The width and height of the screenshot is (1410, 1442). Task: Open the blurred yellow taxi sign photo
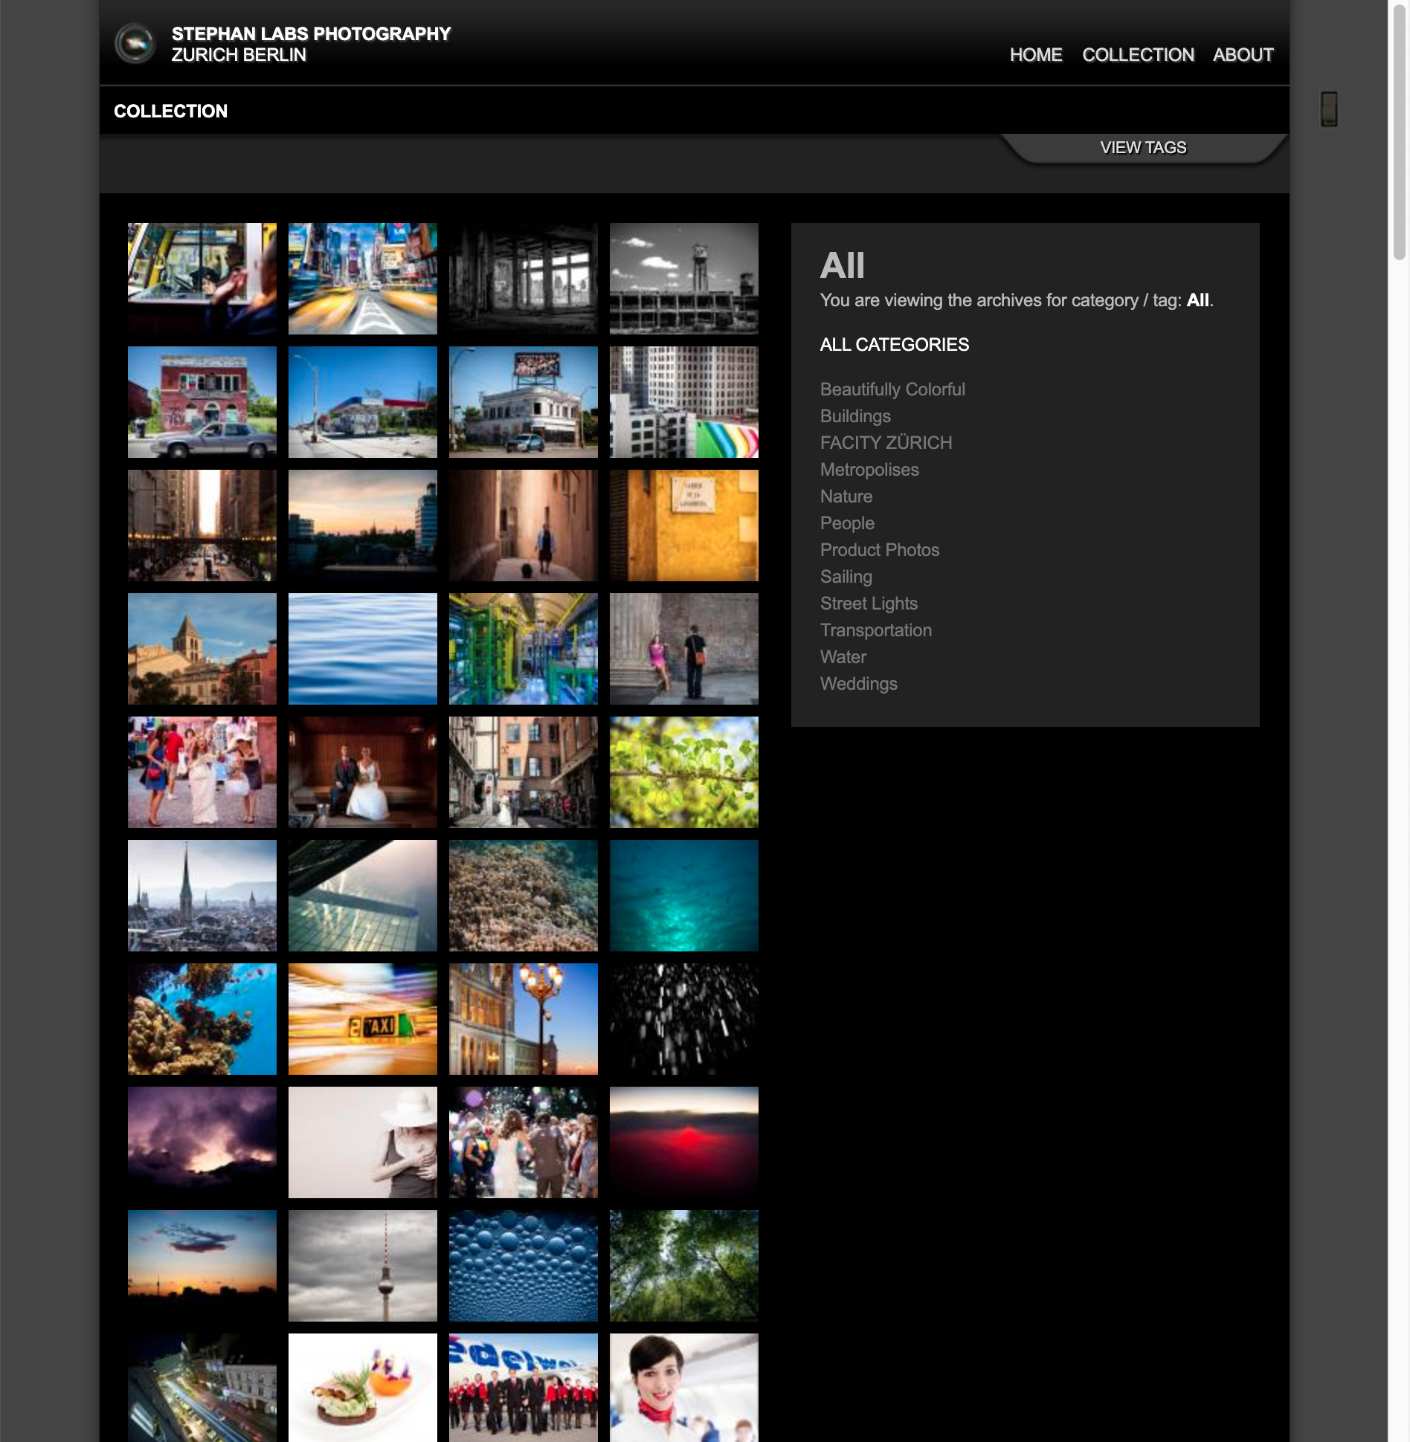click(x=362, y=1019)
